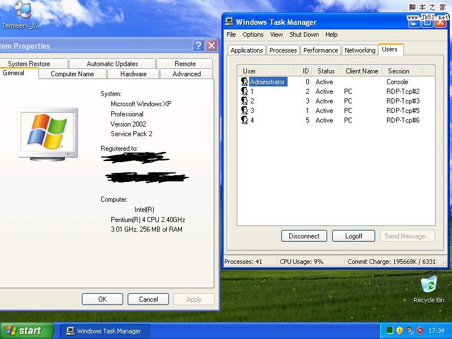Sort by the ID column header
Screen dimensions: 452x339
303,71
